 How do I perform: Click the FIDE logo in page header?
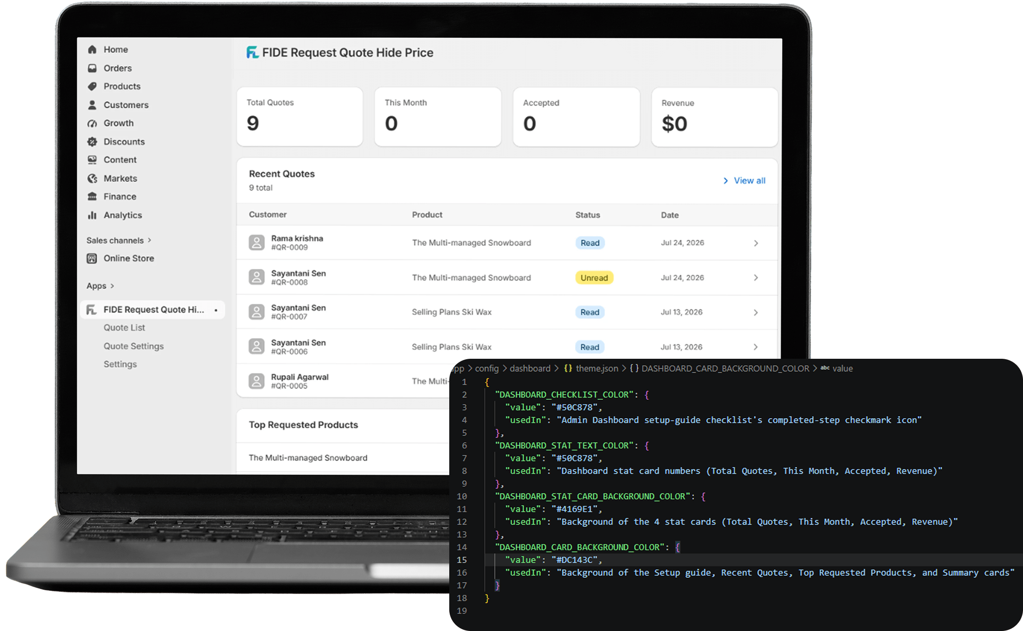pyautogui.click(x=253, y=52)
